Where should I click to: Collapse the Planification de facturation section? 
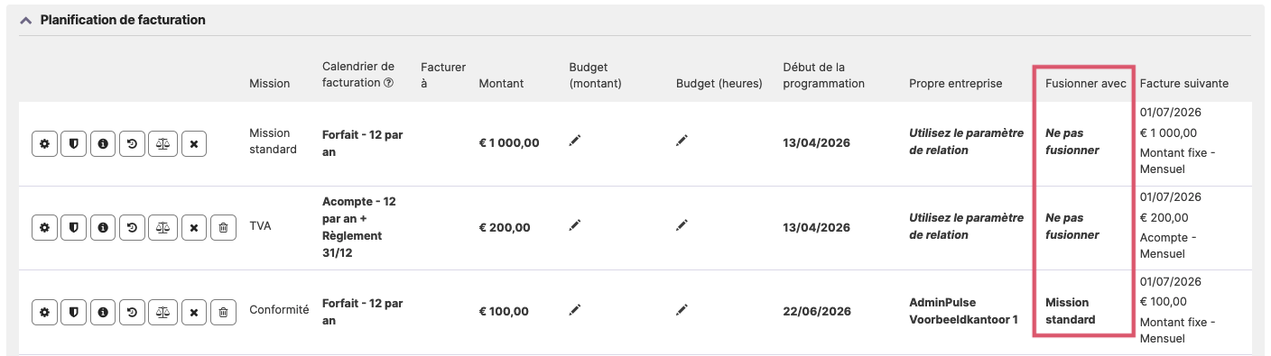coord(26,19)
